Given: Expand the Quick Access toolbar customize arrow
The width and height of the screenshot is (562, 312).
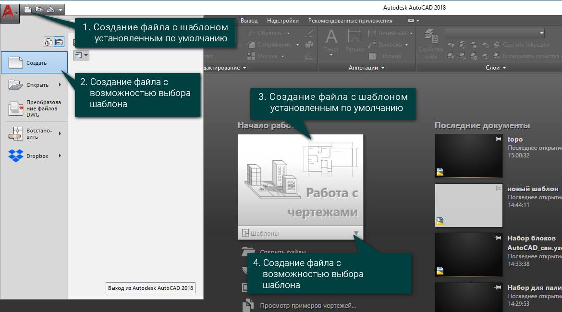Looking at the screenshot, I should [x=60, y=9].
